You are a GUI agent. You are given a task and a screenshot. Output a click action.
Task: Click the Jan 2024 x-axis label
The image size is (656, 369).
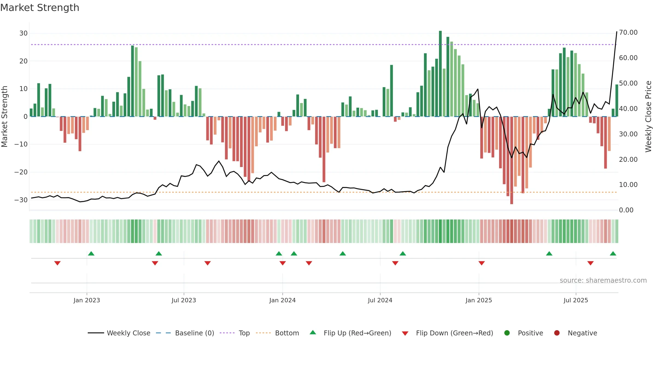282,300
